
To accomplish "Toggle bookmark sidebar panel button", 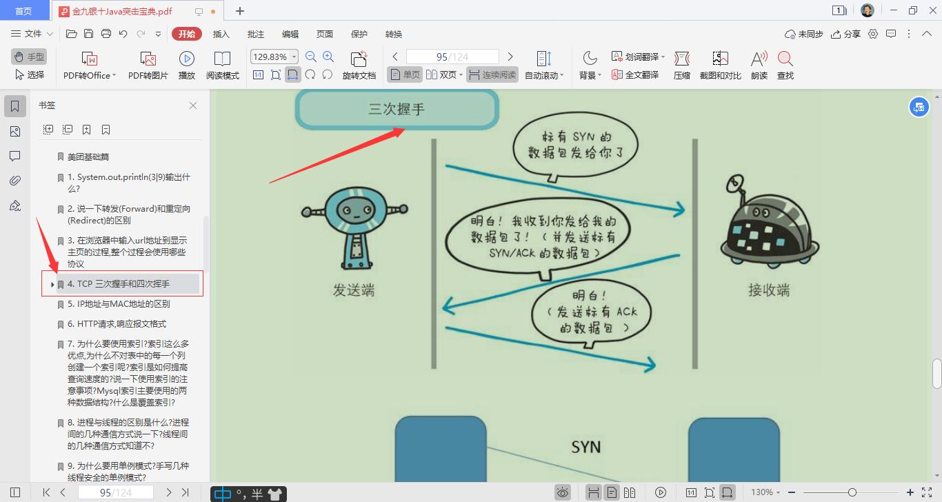I will tap(15, 106).
